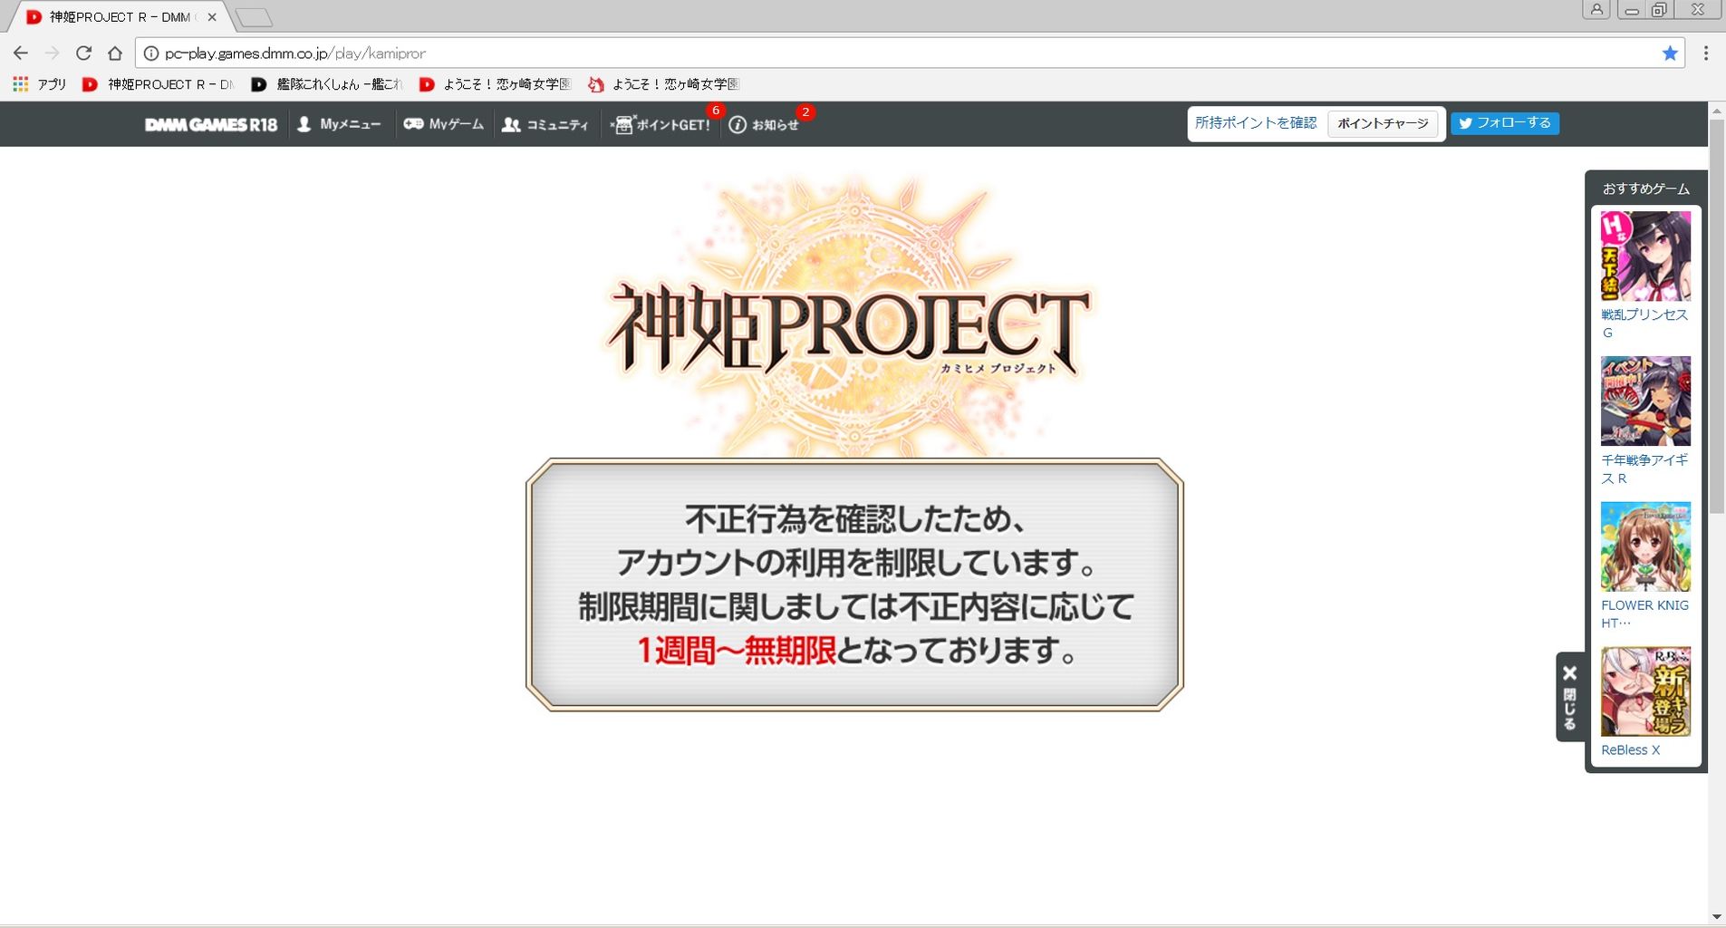Open the コミュニティ menu
Image resolution: width=1726 pixels, height=928 pixels.
click(545, 124)
